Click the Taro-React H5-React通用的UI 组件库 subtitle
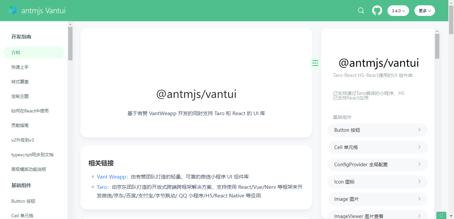454x219 pixels. pos(373,75)
